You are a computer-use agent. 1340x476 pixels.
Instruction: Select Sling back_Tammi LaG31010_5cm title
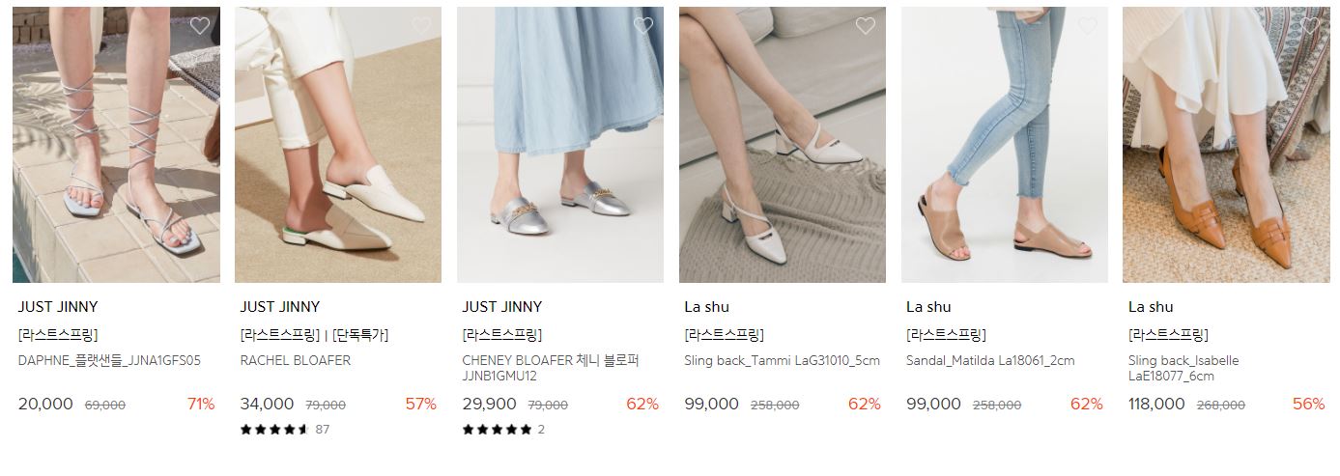pyautogui.click(x=783, y=361)
